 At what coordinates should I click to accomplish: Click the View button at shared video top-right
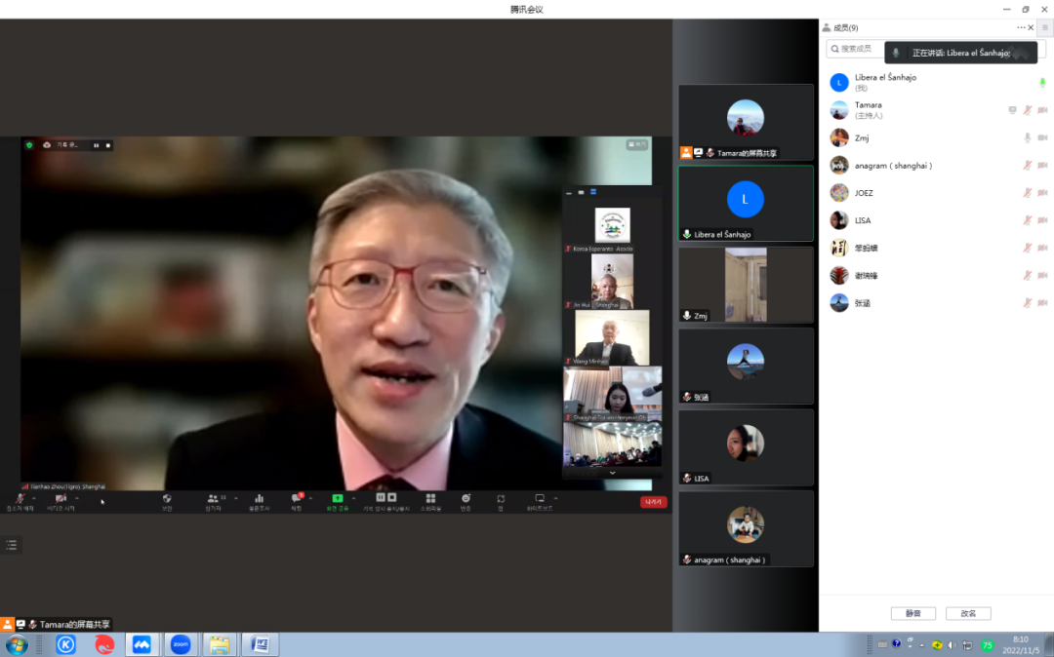click(636, 144)
